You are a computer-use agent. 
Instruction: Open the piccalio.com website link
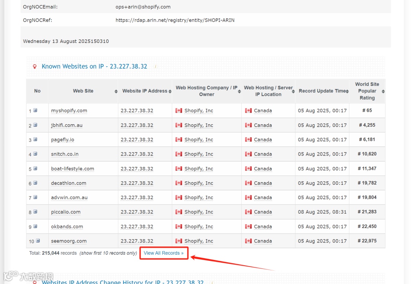(65, 212)
